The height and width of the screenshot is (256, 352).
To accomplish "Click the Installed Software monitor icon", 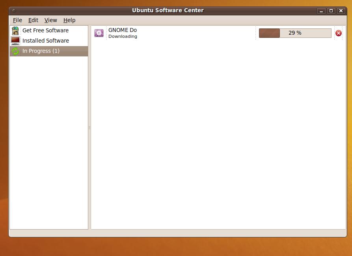I will click(x=15, y=41).
